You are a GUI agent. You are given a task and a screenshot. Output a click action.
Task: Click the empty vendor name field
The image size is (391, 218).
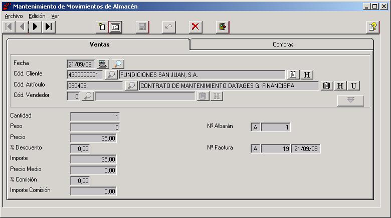tap(145, 96)
